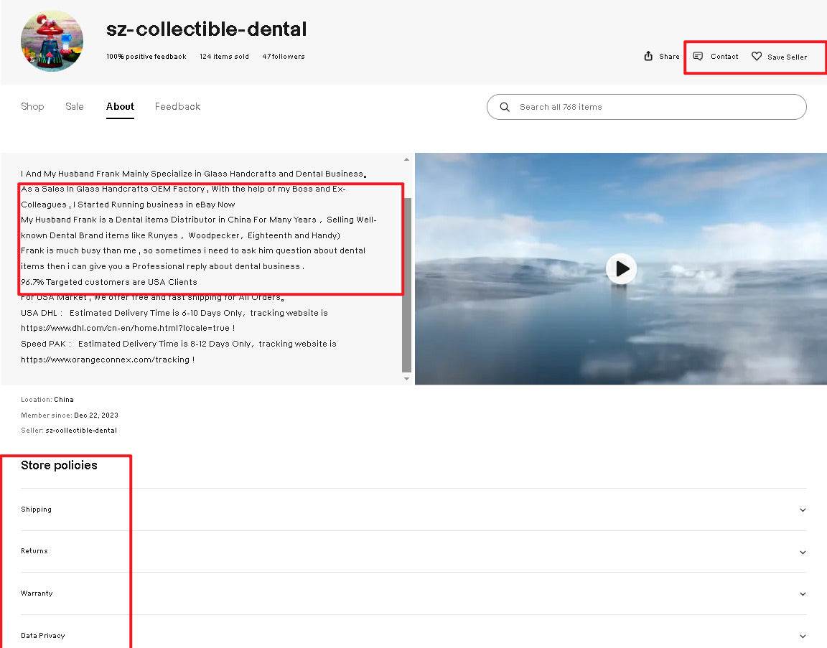Click the 47 followers link
The image size is (827, 648).
[284, 57]
